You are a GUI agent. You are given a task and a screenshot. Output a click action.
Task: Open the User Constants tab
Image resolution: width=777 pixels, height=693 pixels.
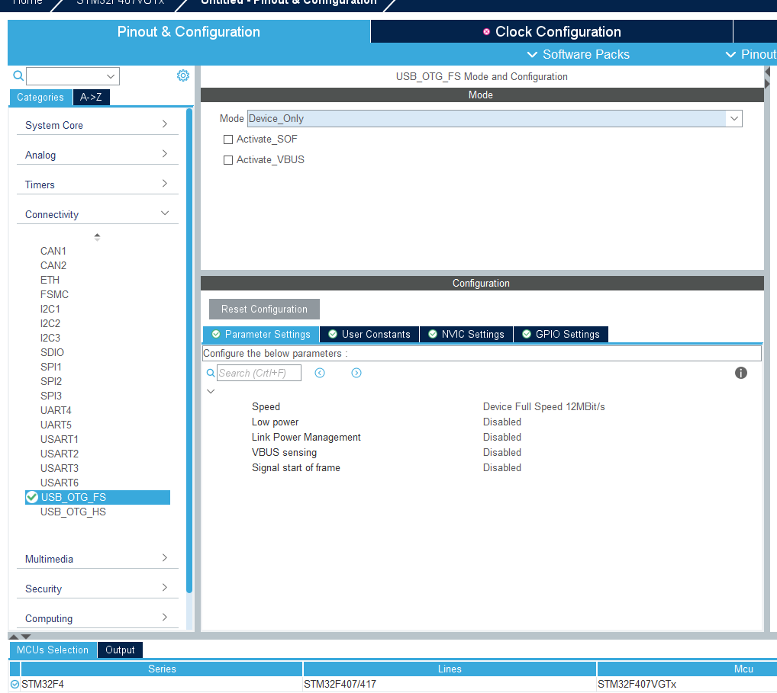tap(369, 334)
